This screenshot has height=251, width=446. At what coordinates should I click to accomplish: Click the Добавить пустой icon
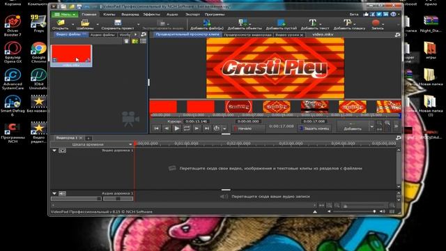click(281, 22)
